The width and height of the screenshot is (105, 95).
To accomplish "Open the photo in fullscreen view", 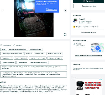I will (65, 35).
